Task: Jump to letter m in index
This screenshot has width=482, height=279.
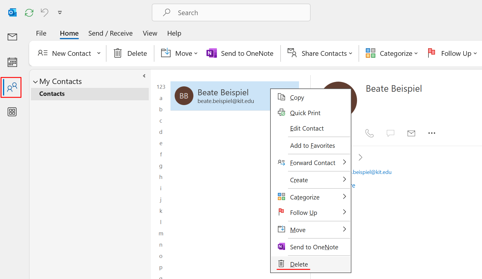Action: click(161, 234)
